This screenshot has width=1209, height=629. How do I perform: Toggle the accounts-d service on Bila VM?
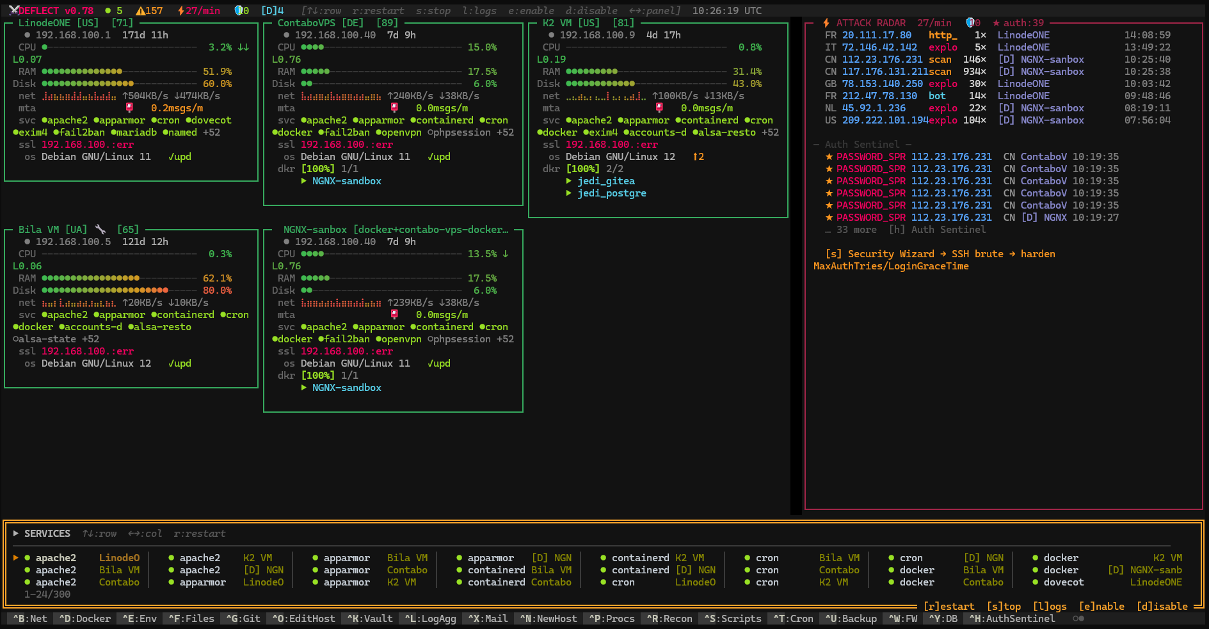91,327
